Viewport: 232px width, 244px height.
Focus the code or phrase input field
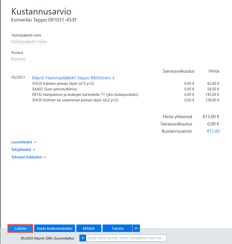click(126, 238)
